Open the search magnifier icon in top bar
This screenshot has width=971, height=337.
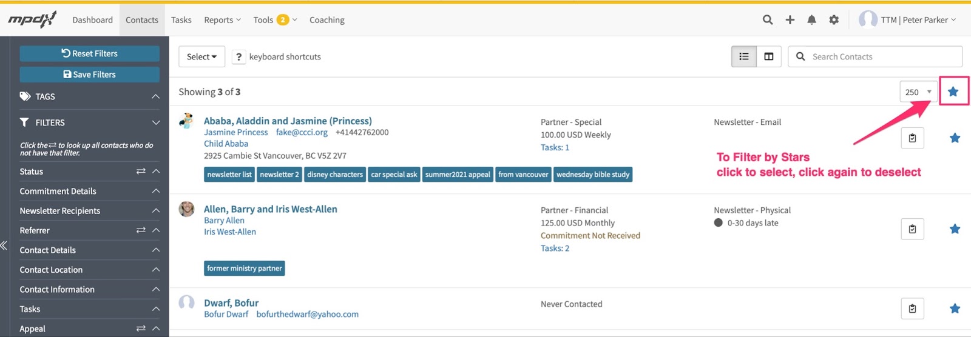coord(768,19)
